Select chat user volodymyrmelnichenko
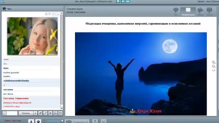This screenshot has width=219, height=123. [16, 81]
